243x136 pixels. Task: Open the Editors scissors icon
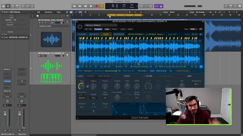pos(32,6)
